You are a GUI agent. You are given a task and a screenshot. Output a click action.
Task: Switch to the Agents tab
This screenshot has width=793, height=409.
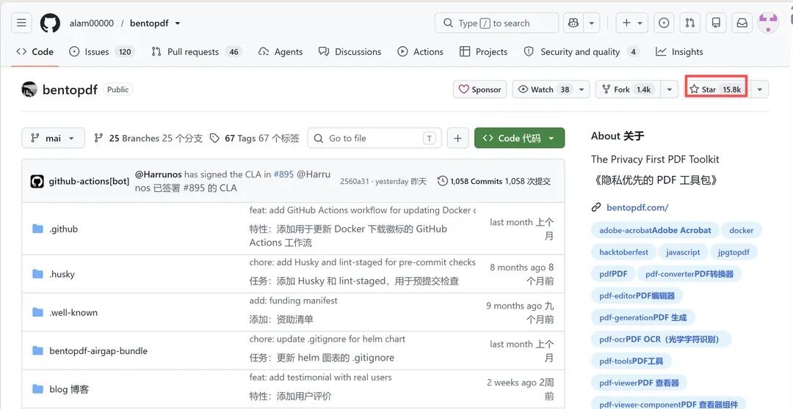[280, 51]
